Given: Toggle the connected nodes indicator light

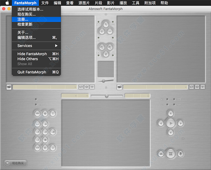Looking at the screenshot, I should click(174, 104).
